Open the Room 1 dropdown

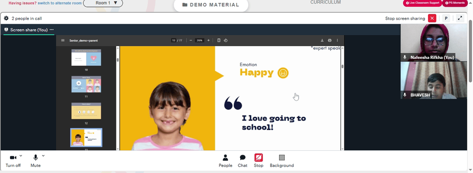point(103,3)
